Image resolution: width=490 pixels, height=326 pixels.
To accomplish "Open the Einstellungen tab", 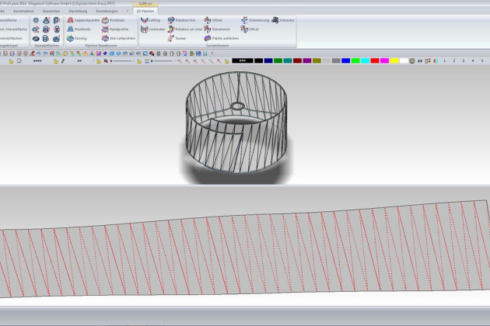I will point(107,12).
